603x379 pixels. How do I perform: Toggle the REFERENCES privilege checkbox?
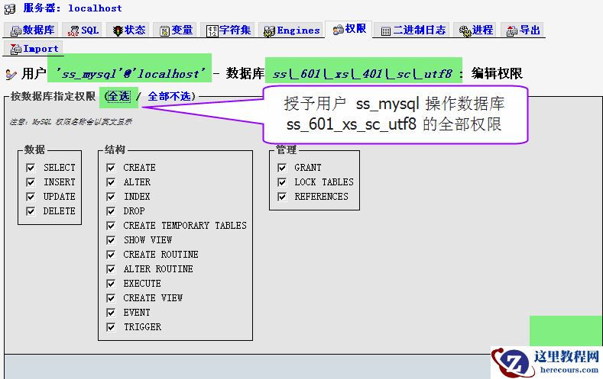(x=282, y=197)
